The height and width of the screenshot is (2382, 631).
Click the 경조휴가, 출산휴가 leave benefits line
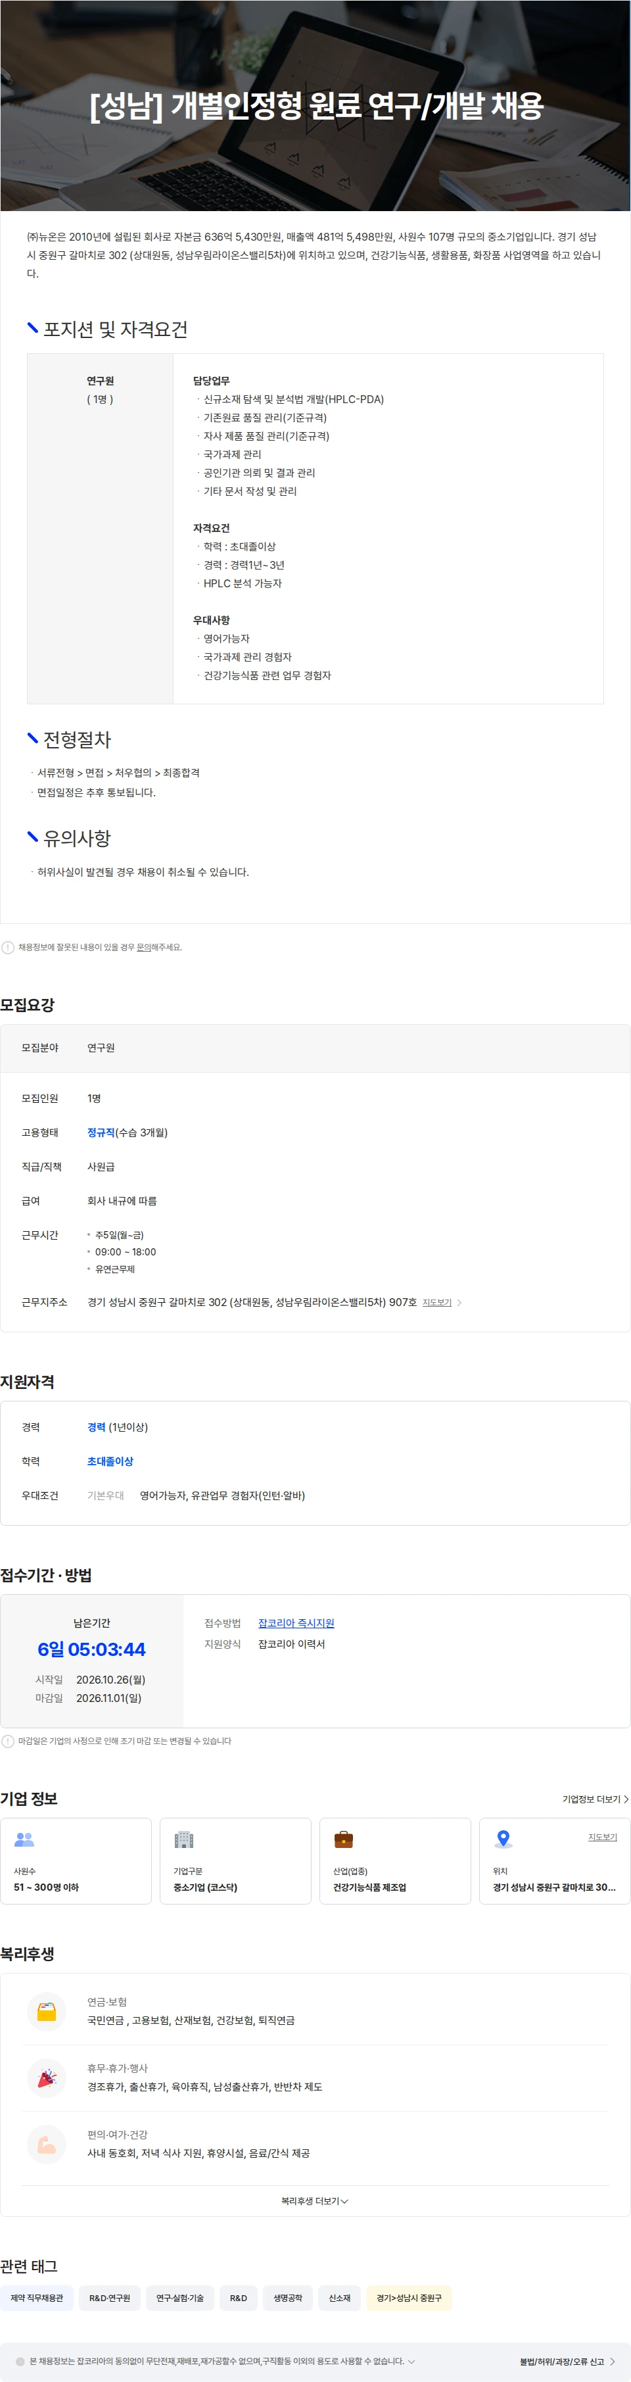coord(204,2086)
